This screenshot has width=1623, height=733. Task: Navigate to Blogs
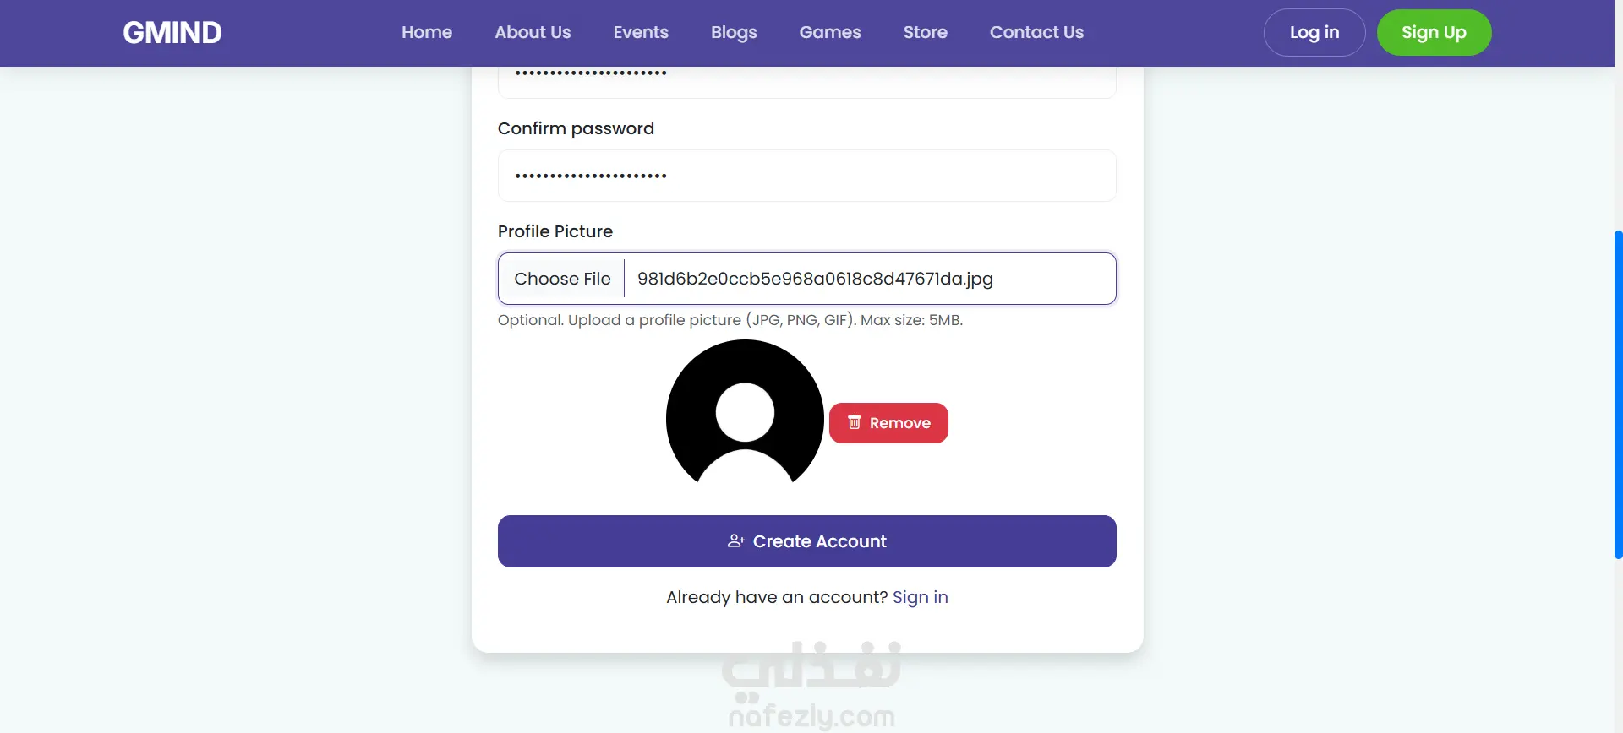[x=734, y=33]
